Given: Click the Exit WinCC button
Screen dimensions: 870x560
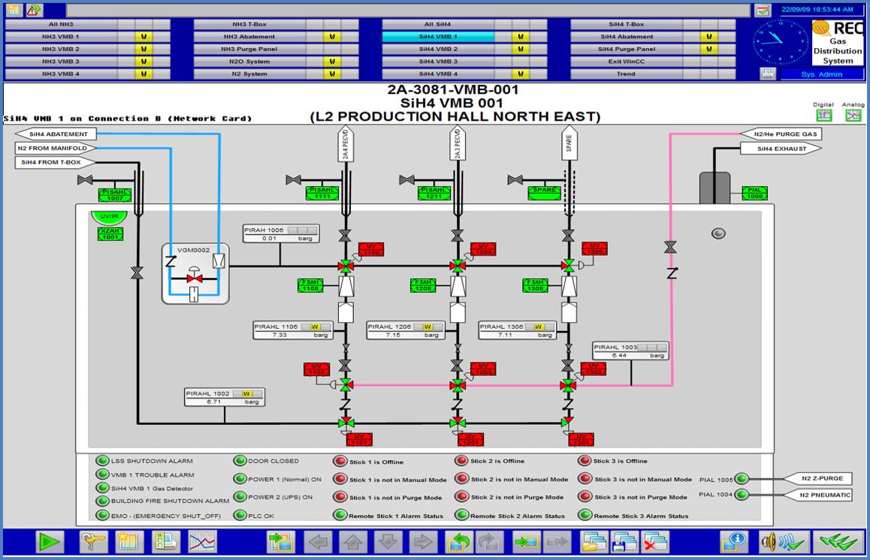Looking at the screenshot, I should click(x=627, y=62).
